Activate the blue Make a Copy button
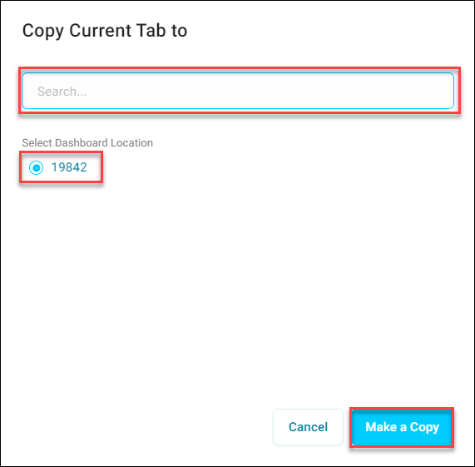The image size is (475, 467). click(x=402, y=427)
